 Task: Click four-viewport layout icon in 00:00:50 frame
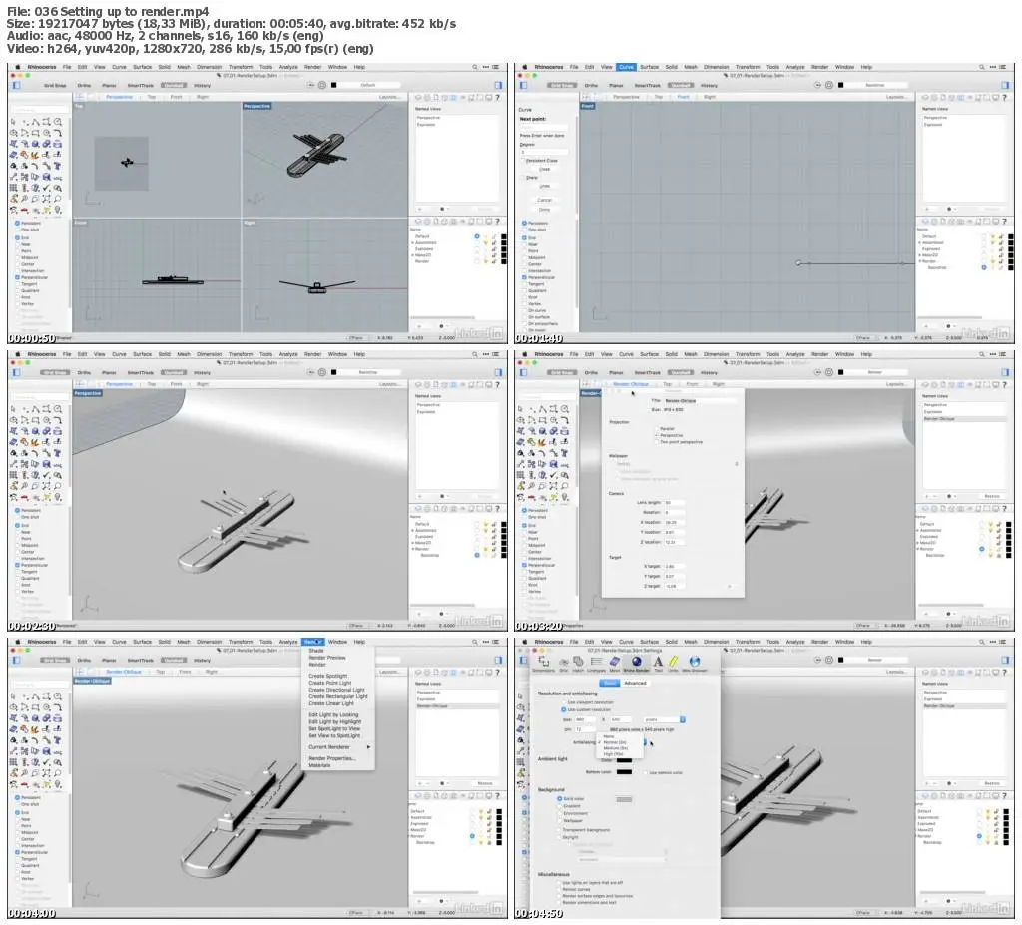click(80, 97)
